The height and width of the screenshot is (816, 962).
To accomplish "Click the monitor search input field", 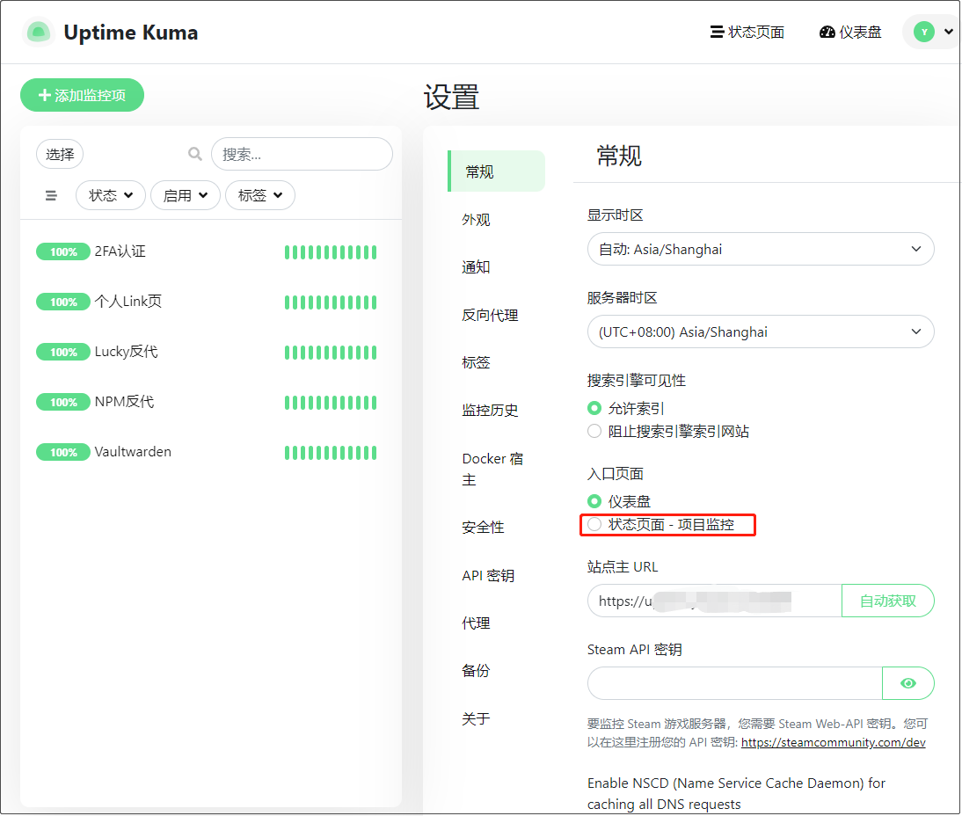I will [302, 154].
